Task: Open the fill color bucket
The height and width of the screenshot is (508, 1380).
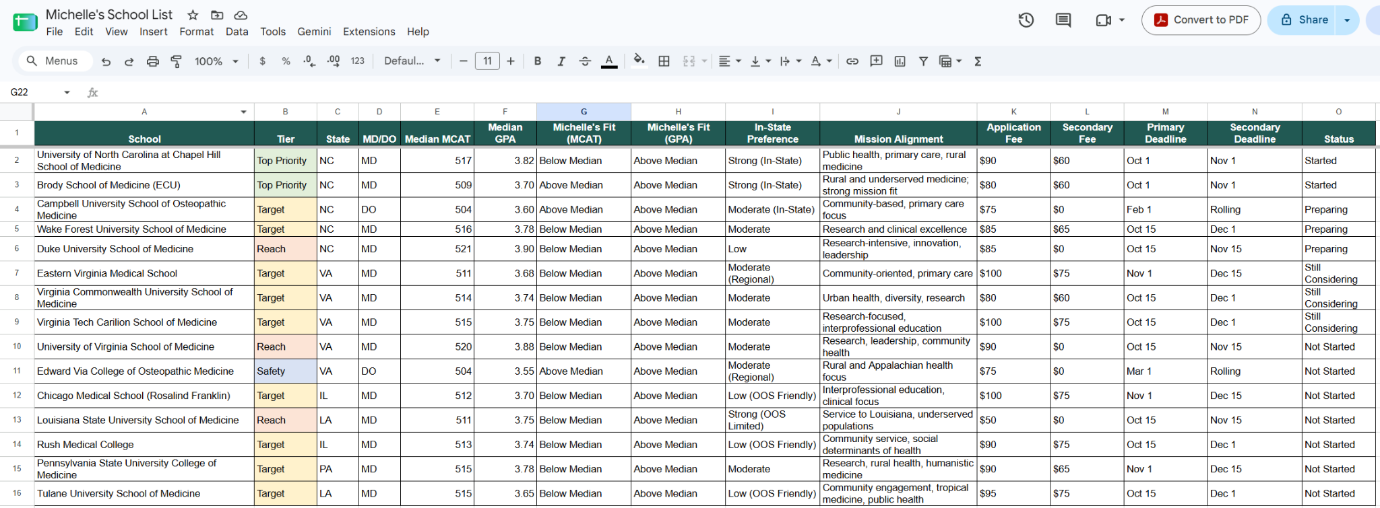Action: click(x=639, y=61)
